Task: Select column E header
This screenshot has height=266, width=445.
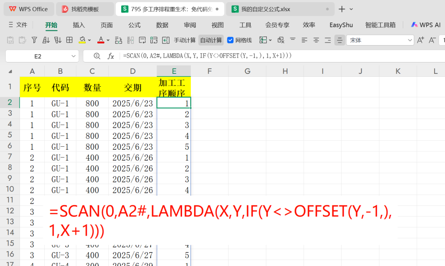Action: (x=174, y=71)
